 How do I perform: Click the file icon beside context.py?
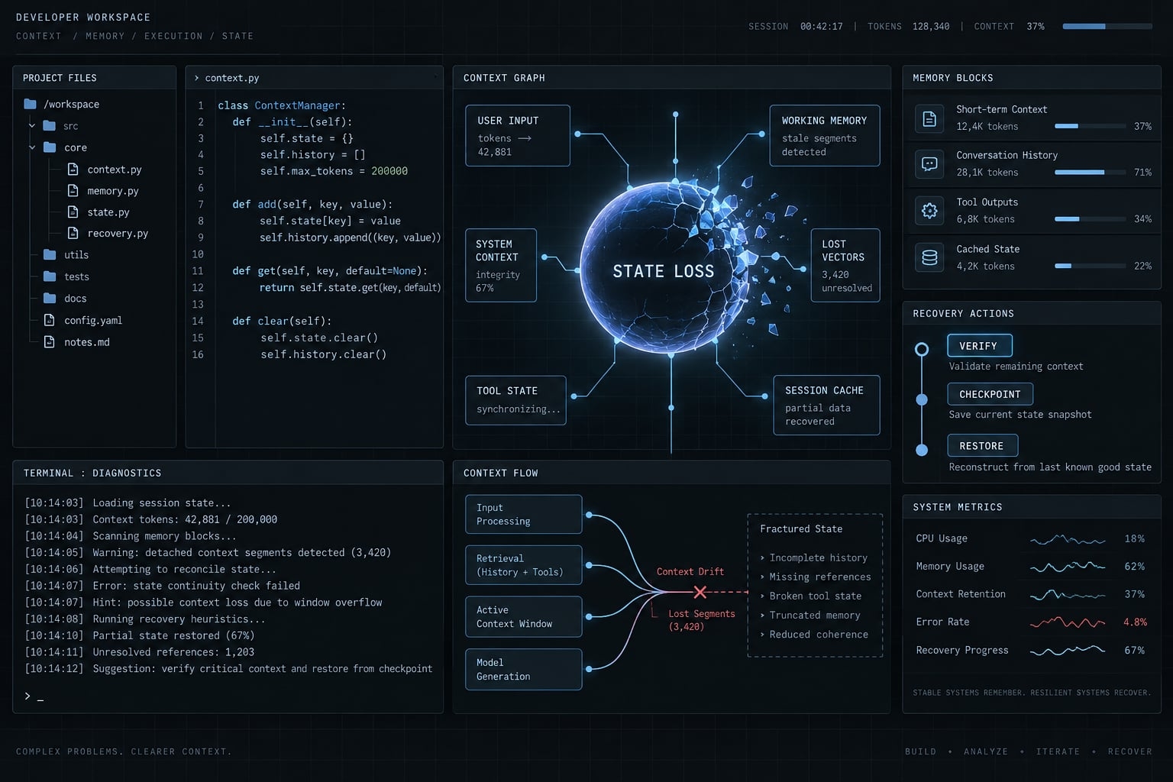73,169
